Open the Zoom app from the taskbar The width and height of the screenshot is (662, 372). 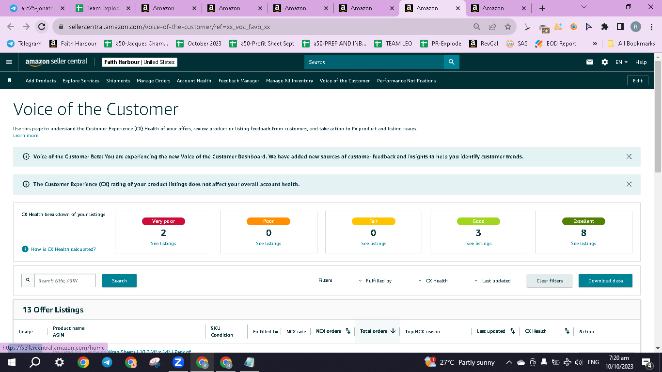(x=178, y=362)
